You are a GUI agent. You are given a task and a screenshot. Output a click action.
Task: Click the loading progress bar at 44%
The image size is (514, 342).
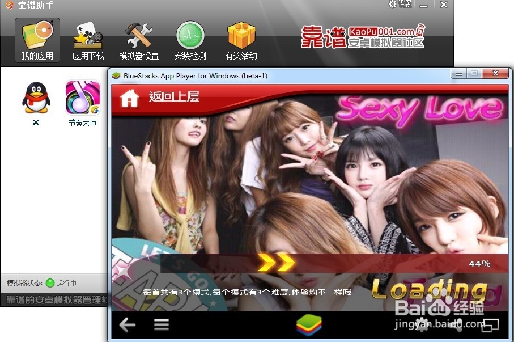point(334,263)
